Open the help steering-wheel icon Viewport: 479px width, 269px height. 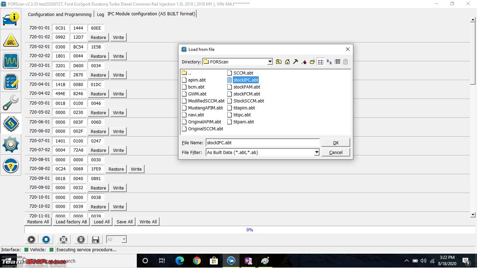[x=11, y=166]
